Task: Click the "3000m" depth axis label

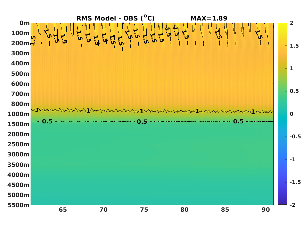Action: tap(18, 154)
